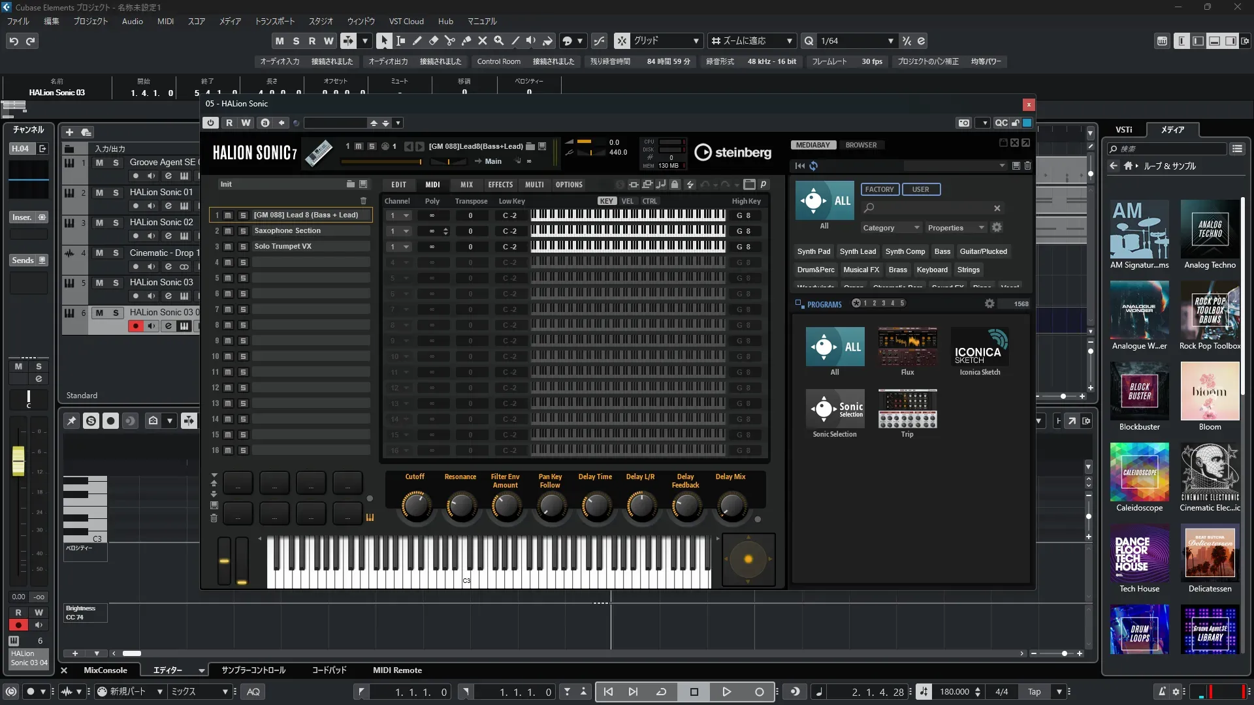Open the Blockbuster library thumbnail
The width and height of the screenshot is (1254, 705).
[1139, 392]
